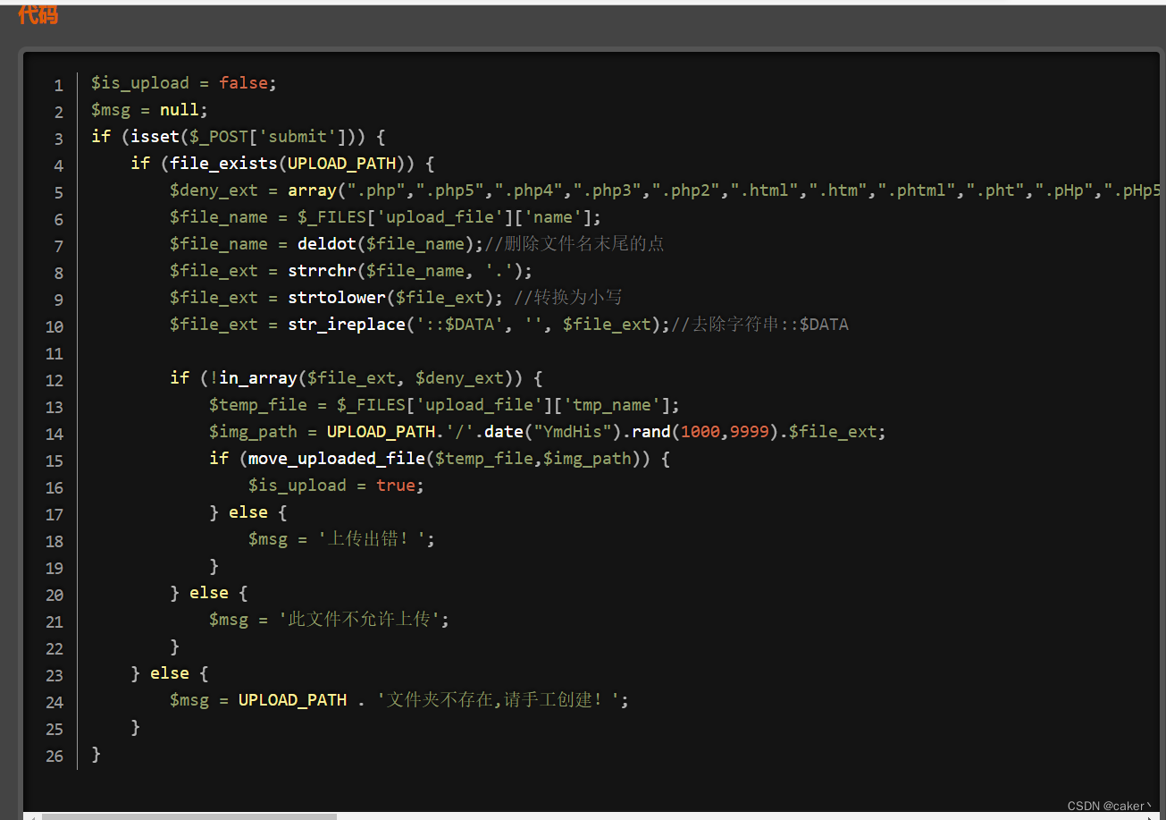Click the line "$is_upload = true;"

click(x=336, y=486)
